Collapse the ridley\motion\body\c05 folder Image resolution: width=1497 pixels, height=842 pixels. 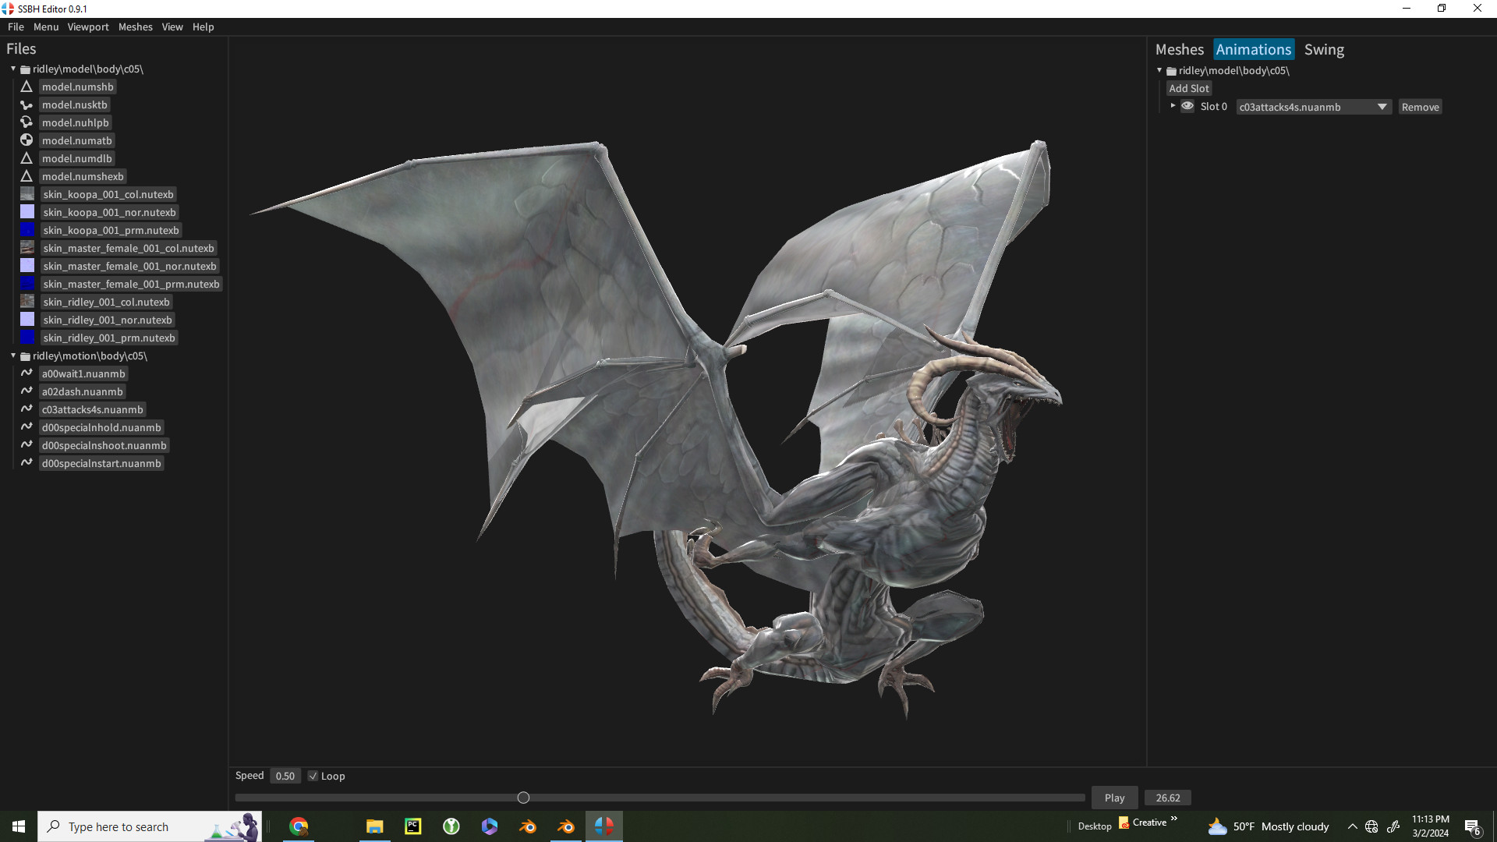point(12,356)
